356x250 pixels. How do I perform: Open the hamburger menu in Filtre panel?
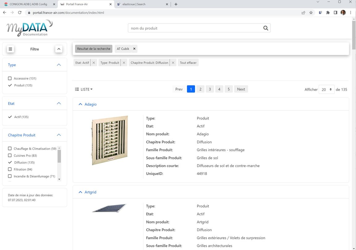(x=10, y=49)
